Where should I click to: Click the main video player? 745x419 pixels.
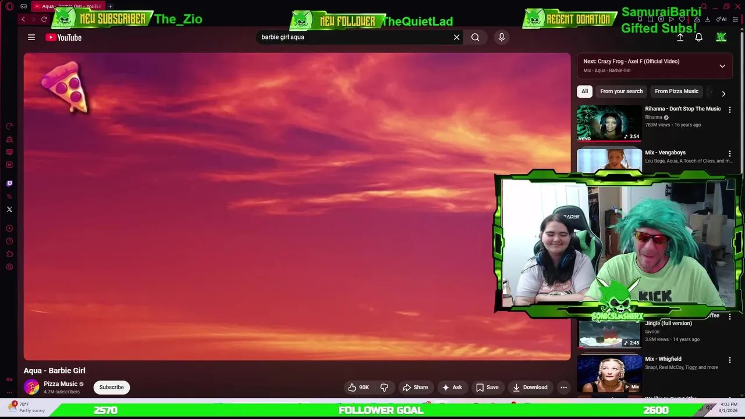297,207
